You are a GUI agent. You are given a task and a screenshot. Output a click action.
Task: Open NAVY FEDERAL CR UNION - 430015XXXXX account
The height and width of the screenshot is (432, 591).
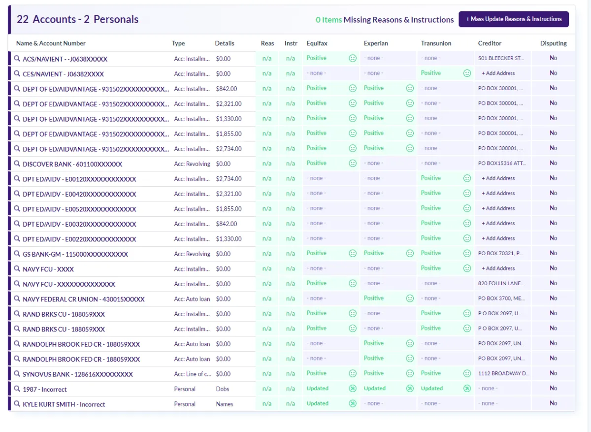point(84,299)
